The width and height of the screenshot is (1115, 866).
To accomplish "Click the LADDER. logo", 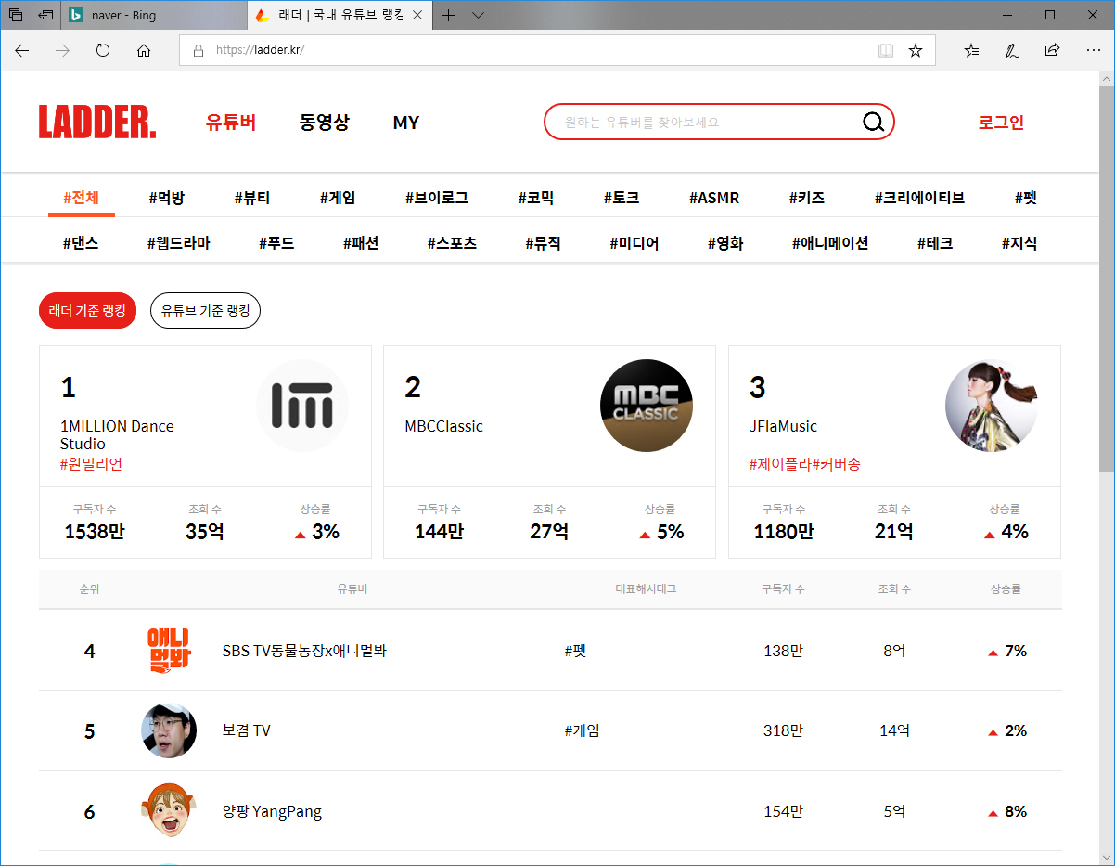I will (97, 123).
